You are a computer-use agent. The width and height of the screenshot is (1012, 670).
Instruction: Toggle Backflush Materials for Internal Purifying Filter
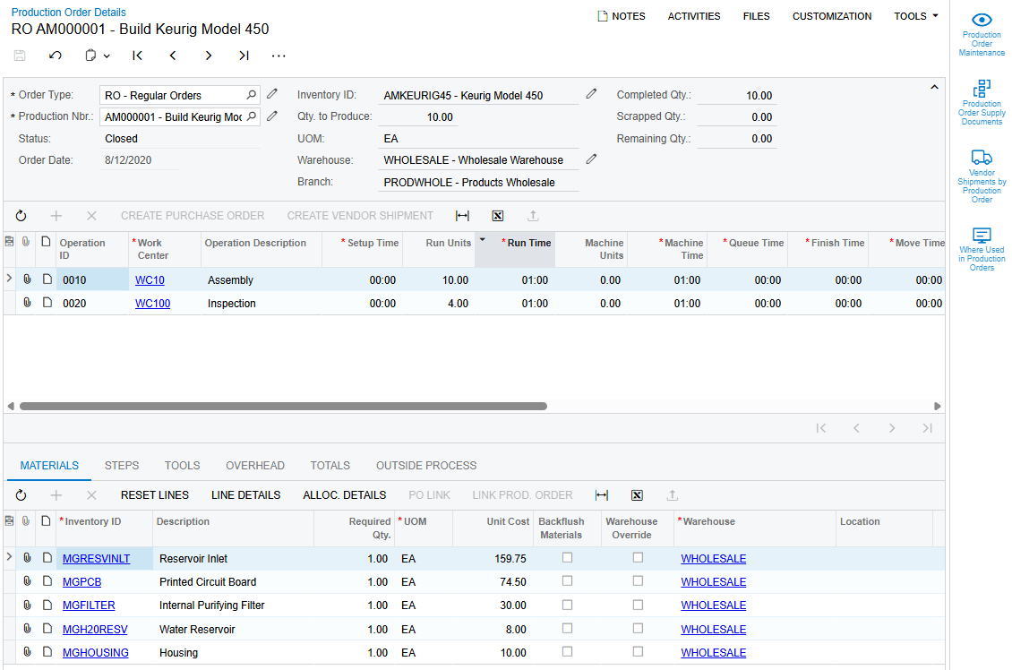(x=567, y=605)
